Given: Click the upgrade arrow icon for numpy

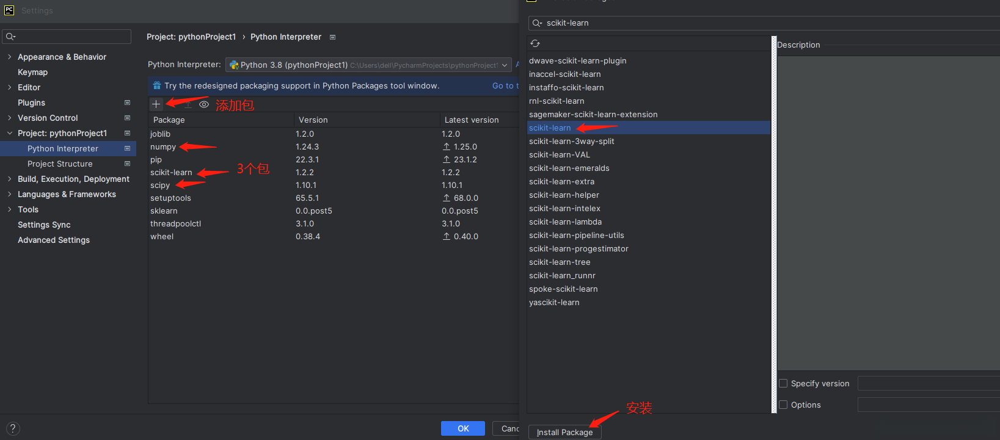Looking at the screenshot, I should (447, 146).
